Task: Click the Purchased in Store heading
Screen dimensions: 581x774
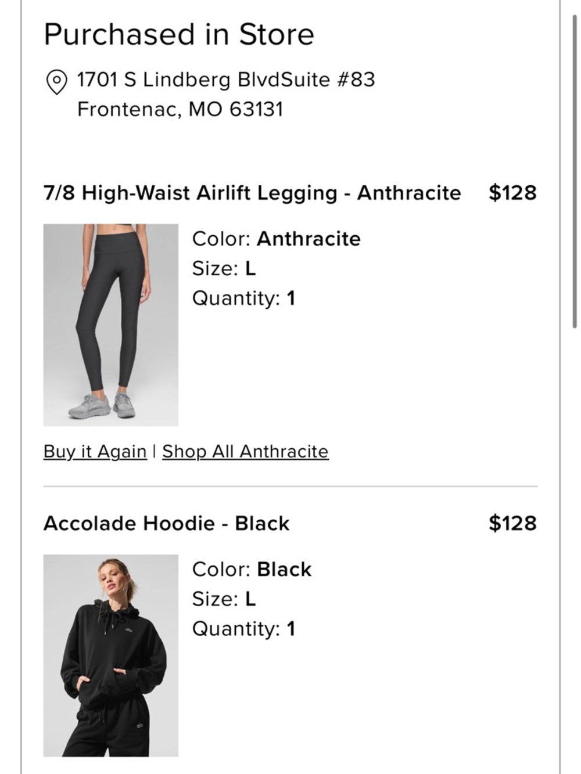Action: [x=179, y=34]
